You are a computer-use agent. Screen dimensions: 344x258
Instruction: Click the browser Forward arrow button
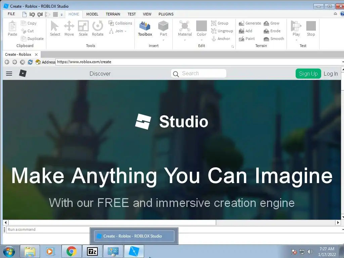tap(15, 62)
